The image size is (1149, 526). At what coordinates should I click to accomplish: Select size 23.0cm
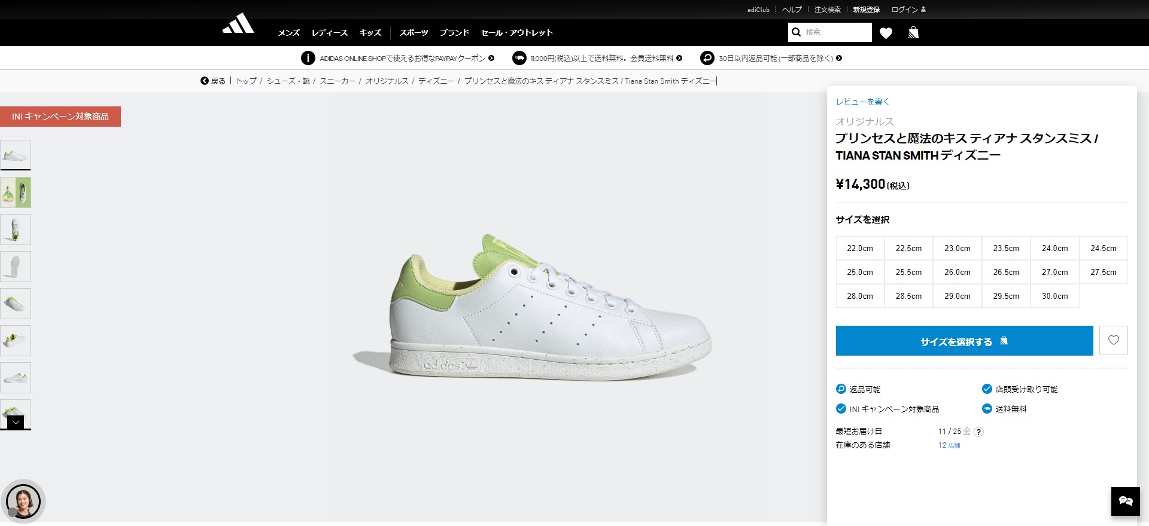point(957,248)
